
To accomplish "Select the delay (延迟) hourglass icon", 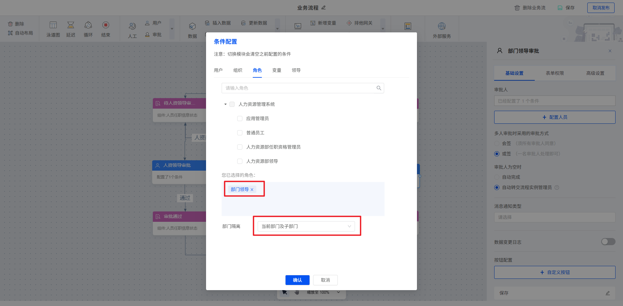I will tap(70, 25).
